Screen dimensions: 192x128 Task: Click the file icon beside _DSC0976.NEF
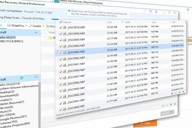point(65,27)
